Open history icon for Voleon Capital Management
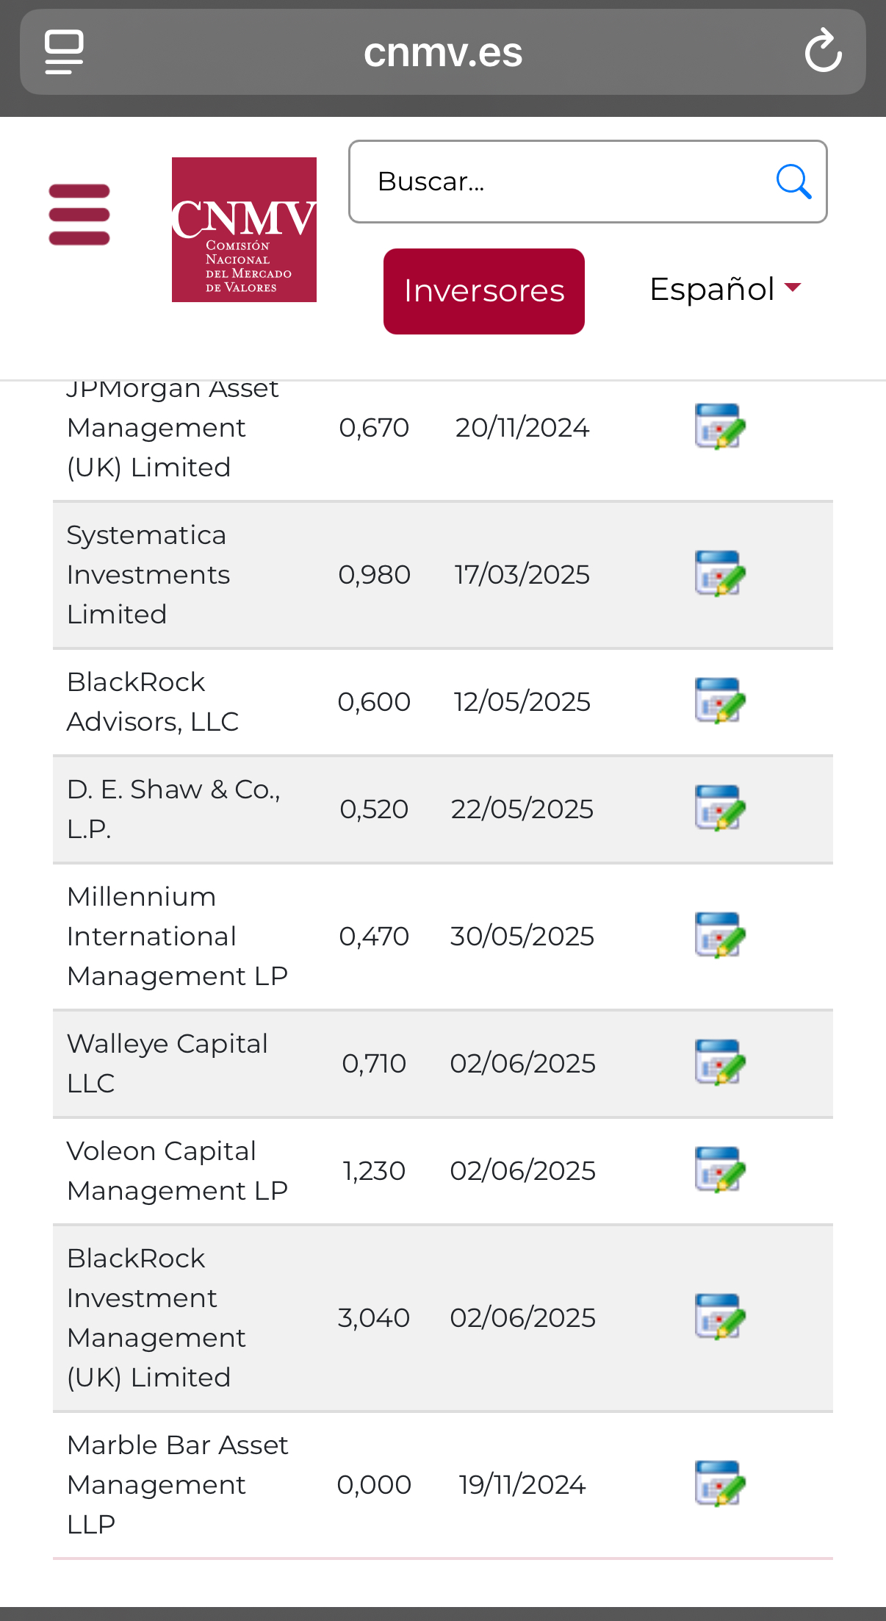Image resolution: width=886 pixels, height=1621 pixels. pos(720,1170)
